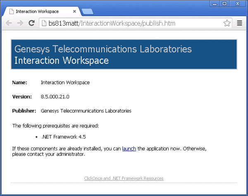Click the browser Back arrow button
This screenshot has height=196, width=248.
[9, 23]
